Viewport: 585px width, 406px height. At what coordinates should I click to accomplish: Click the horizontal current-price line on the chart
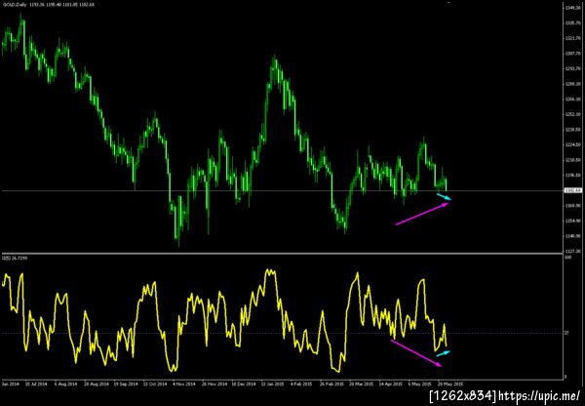click(283, 190)
